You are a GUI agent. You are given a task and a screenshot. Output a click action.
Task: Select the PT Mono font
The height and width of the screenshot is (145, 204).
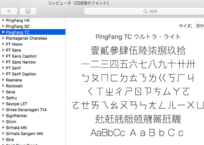tap(14, 44)
